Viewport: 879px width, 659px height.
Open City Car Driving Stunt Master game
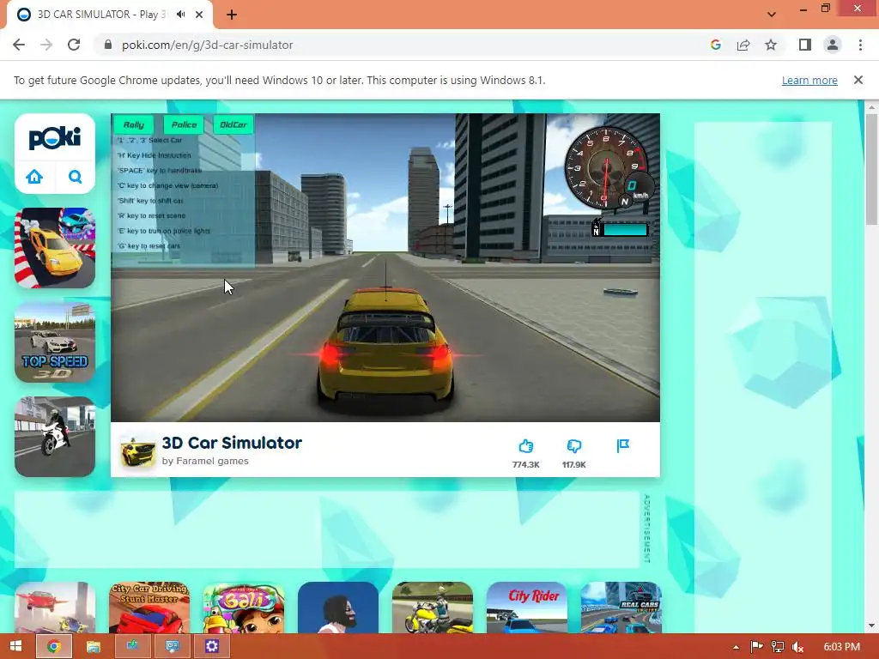point(149,608)
